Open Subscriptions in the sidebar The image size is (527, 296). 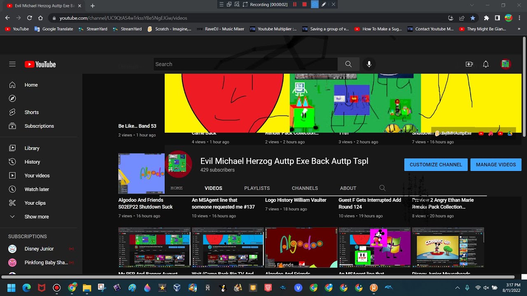click(x=39, y=126)
